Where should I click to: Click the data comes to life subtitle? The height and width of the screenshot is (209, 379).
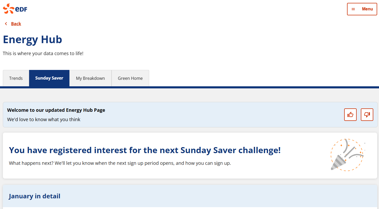coord(43,54)
